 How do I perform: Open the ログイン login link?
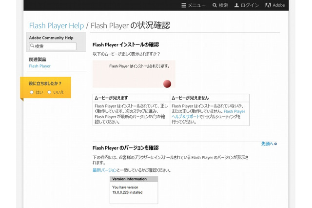247,5
